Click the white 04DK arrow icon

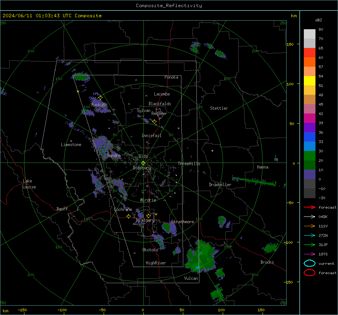[x=309, y=217]
